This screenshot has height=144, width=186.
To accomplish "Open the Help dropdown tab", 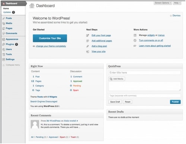I will 177,3.
